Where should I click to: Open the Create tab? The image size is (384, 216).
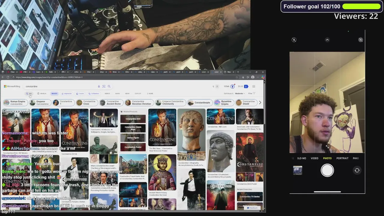pyautogui.click(x=80, y=94)
